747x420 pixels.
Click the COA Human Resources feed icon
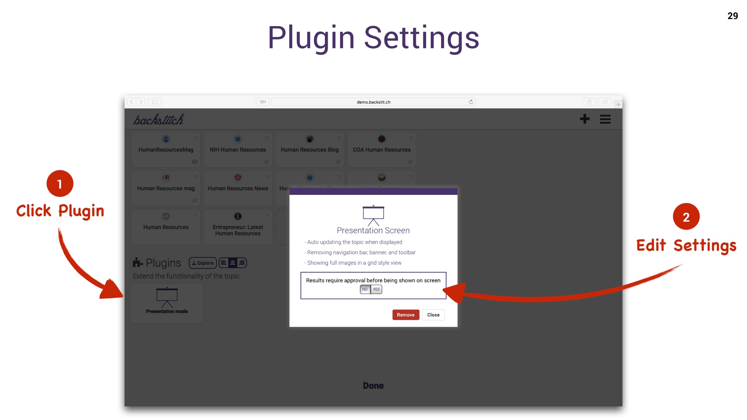tap(382, 138)
